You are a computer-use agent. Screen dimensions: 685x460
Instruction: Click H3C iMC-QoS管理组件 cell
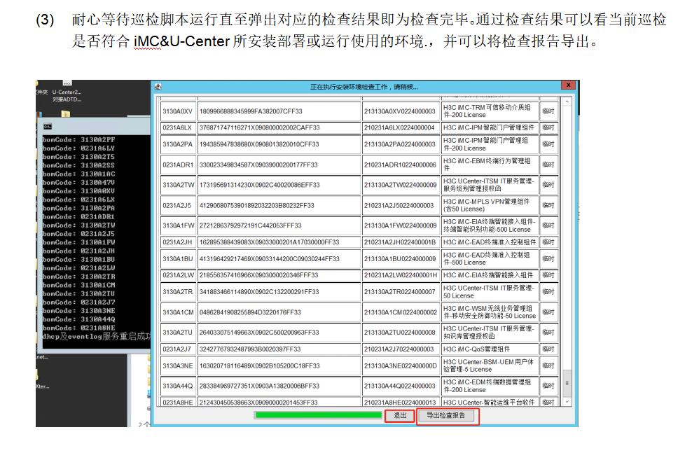(x=490, y=349)
